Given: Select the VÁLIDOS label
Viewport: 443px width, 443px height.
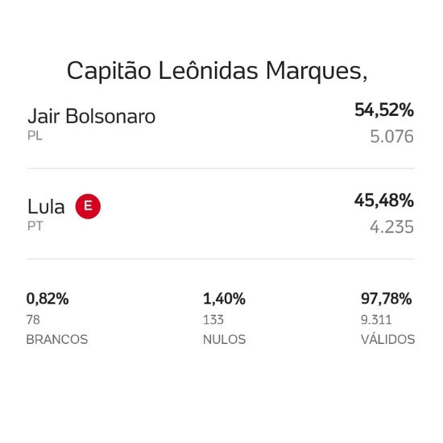Looking at the screenshot, I should tap(388, 339).
